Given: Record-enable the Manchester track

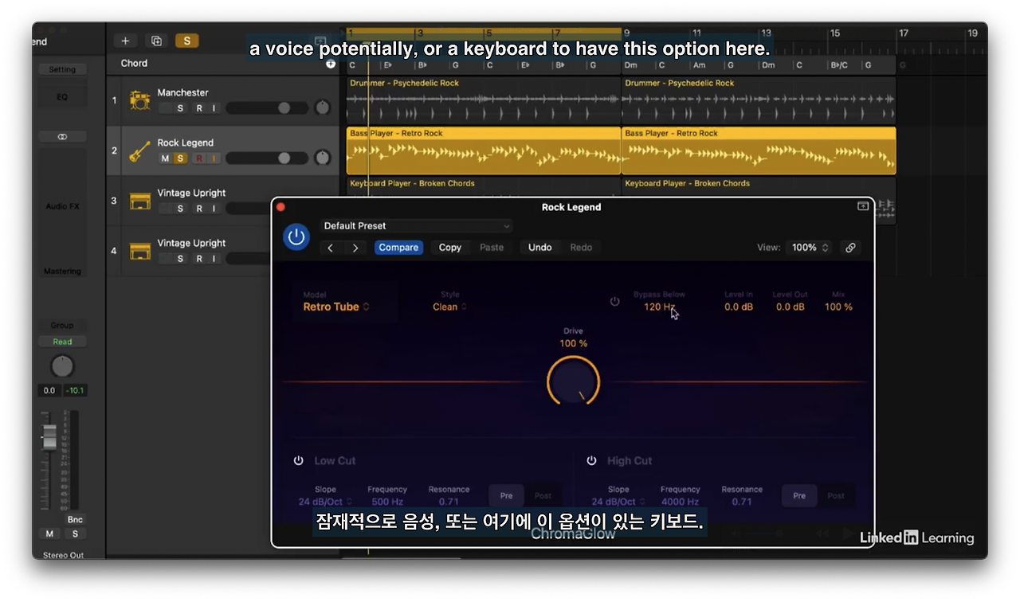Looking at the screenshot, I should pyautogui.click(x=199, y=108).
